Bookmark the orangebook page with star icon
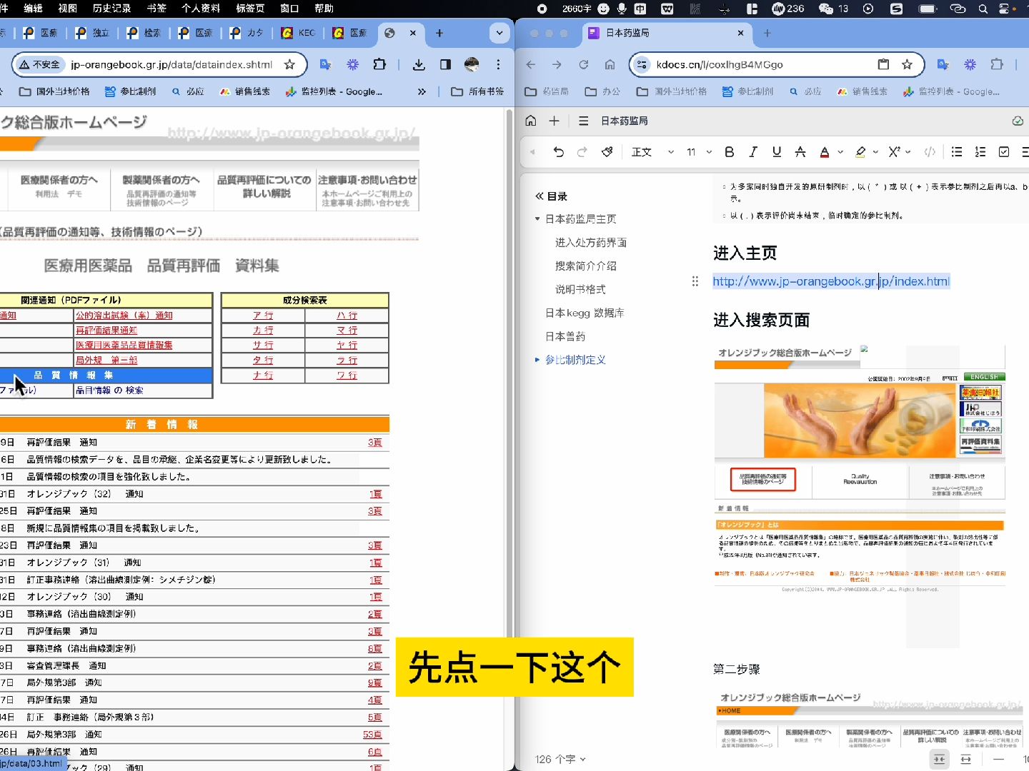 click(289, 64)
